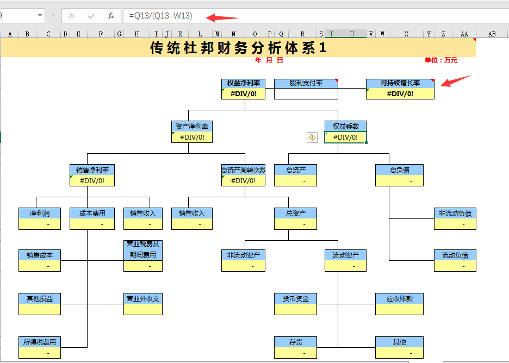Click the error warning indicator next to 权益乘数
509x363 pixels.
point(312,137)
